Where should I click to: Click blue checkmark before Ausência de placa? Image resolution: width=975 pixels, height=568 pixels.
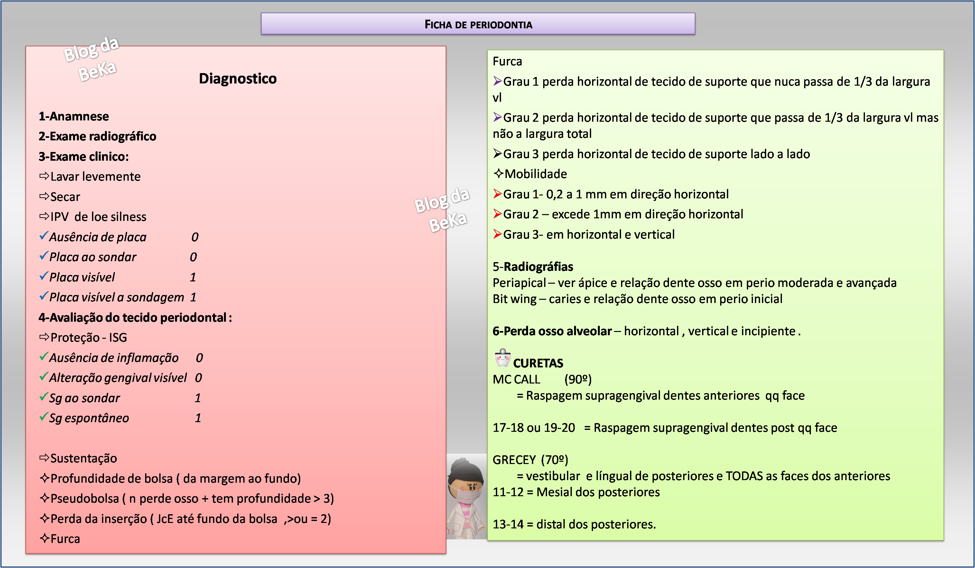[x=44, y=235]
